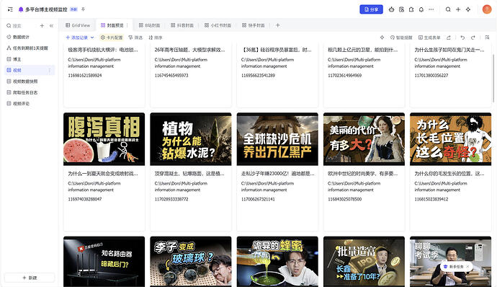Switch to the B站封面 tab

[149, 25]
